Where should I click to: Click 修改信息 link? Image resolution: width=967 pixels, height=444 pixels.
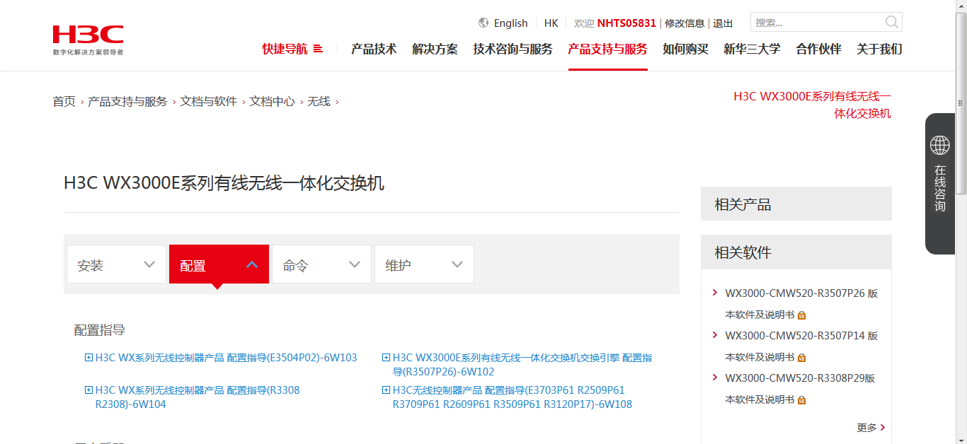tap(685, 23)
